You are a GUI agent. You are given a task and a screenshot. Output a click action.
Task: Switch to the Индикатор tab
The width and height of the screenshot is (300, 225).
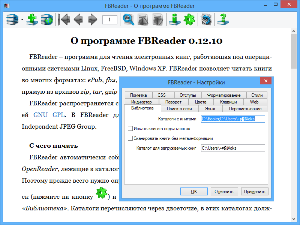coord(142,102)
